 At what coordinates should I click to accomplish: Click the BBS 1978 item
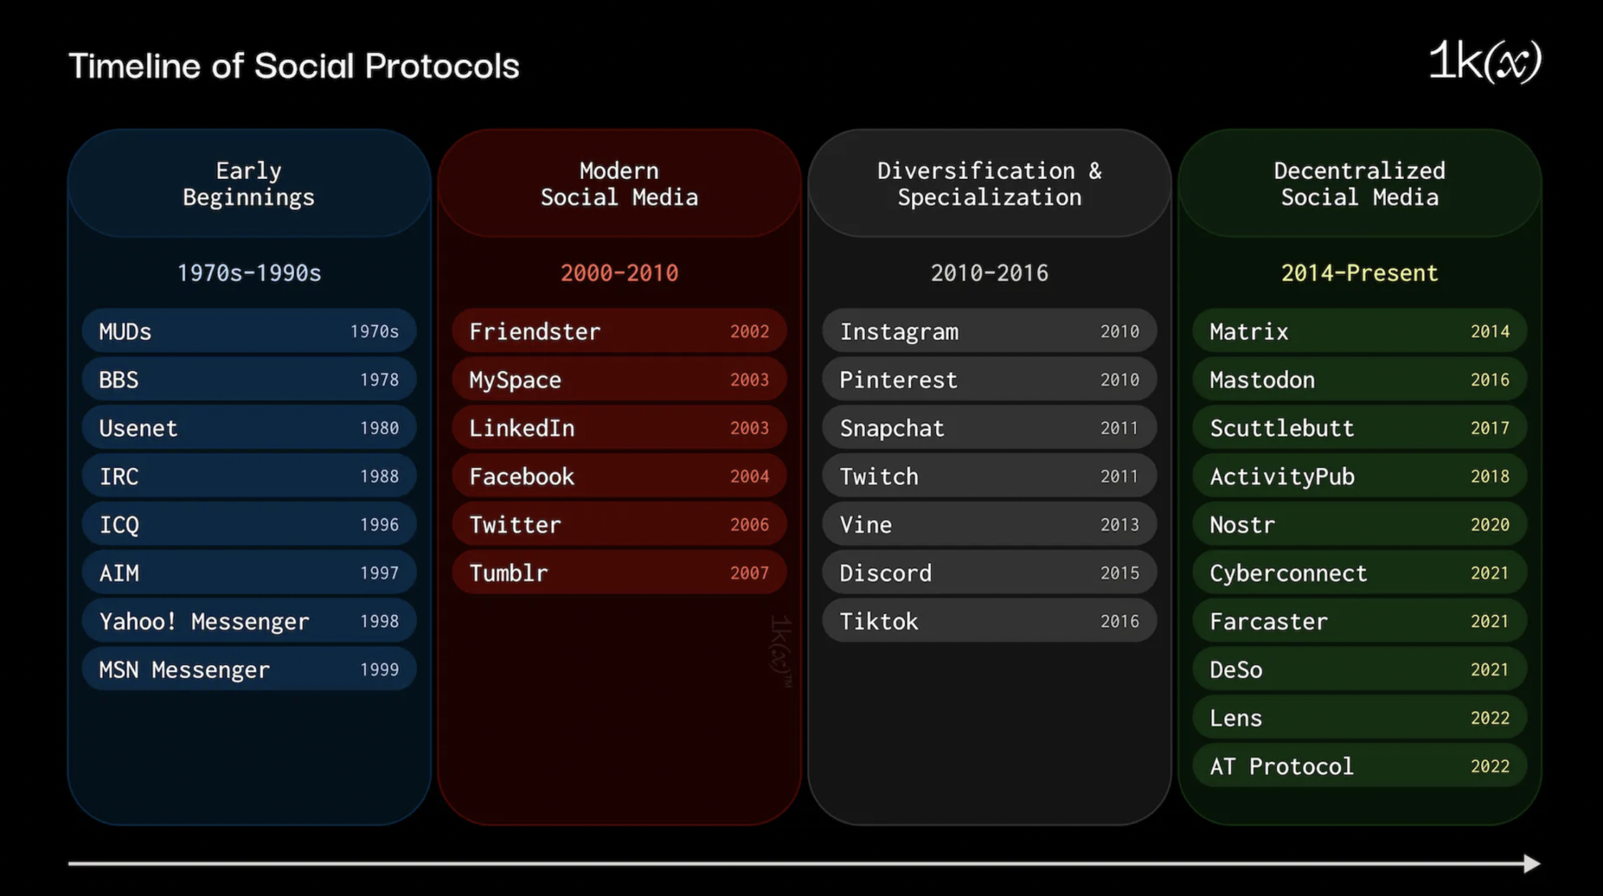(x=248, y=379)
